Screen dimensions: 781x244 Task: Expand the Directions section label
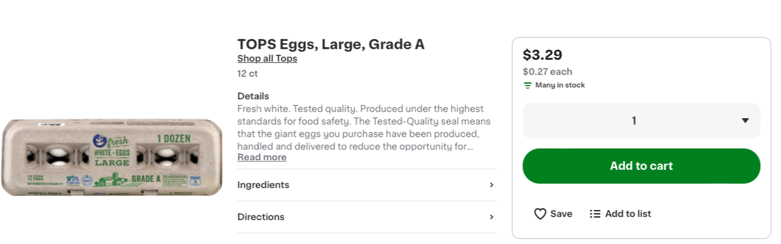point(261,217)
